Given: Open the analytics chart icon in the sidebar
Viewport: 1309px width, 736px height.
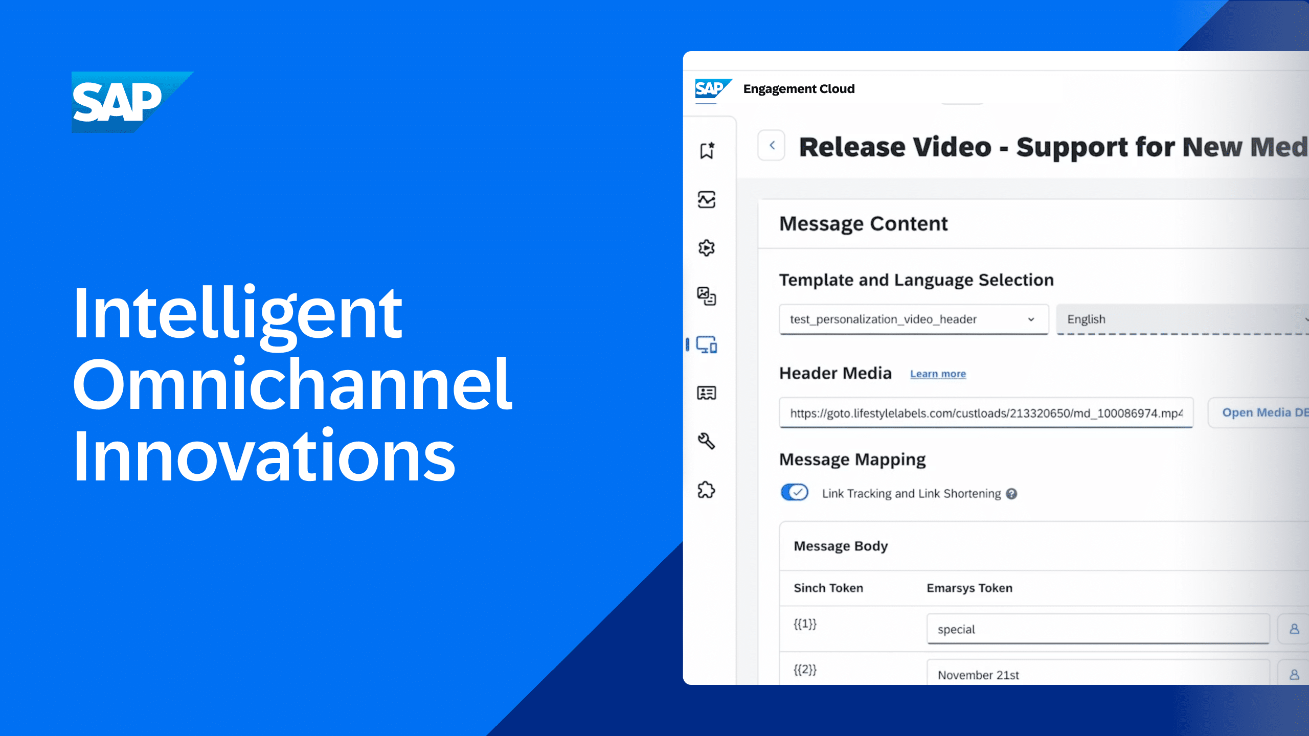Looking at the screenshot, I should coord(707,200).
